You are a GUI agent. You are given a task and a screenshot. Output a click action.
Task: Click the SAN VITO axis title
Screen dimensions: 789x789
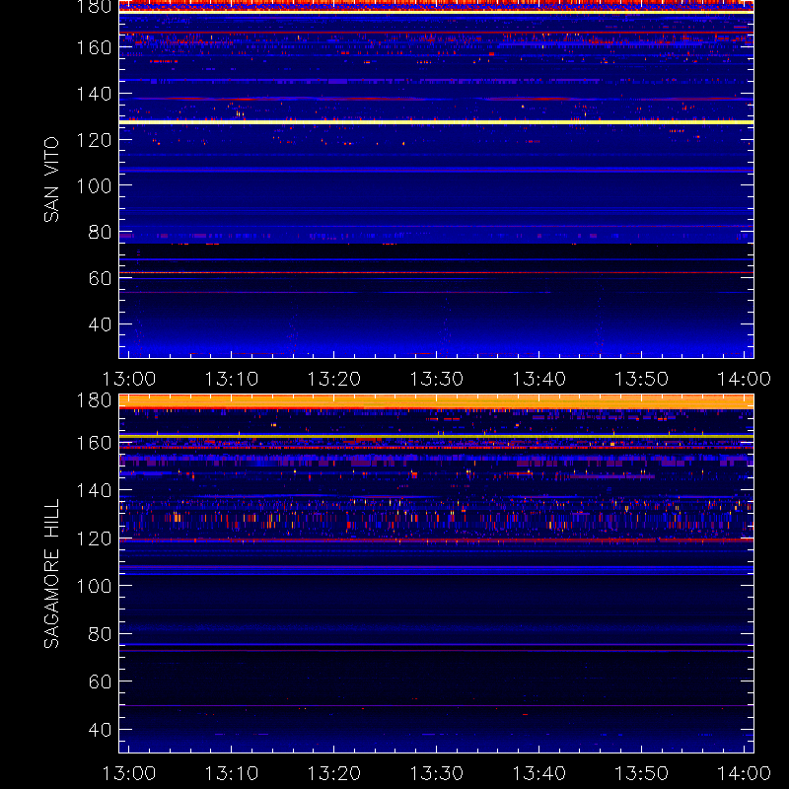point(52,179)
